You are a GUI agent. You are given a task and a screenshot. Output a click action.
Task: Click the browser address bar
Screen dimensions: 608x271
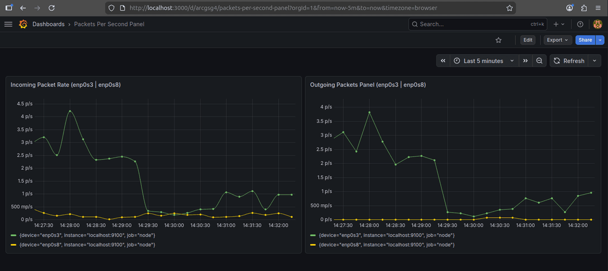click(x=310, y=8)
